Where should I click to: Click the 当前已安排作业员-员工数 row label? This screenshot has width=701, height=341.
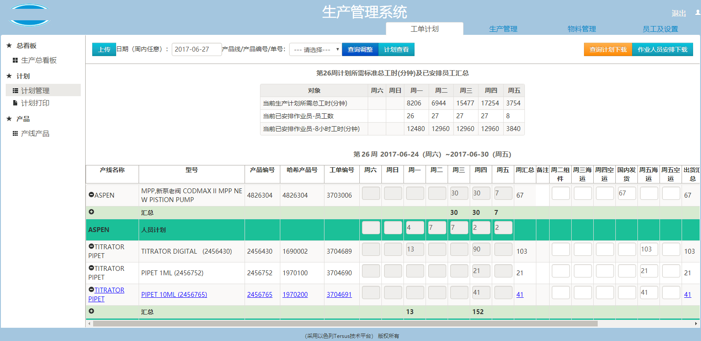pyautogui.click(x=298, y=116)
